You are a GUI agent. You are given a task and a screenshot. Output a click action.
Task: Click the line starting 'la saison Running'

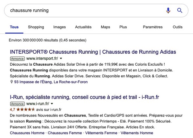pyautogui.click(x=91, y=121)
